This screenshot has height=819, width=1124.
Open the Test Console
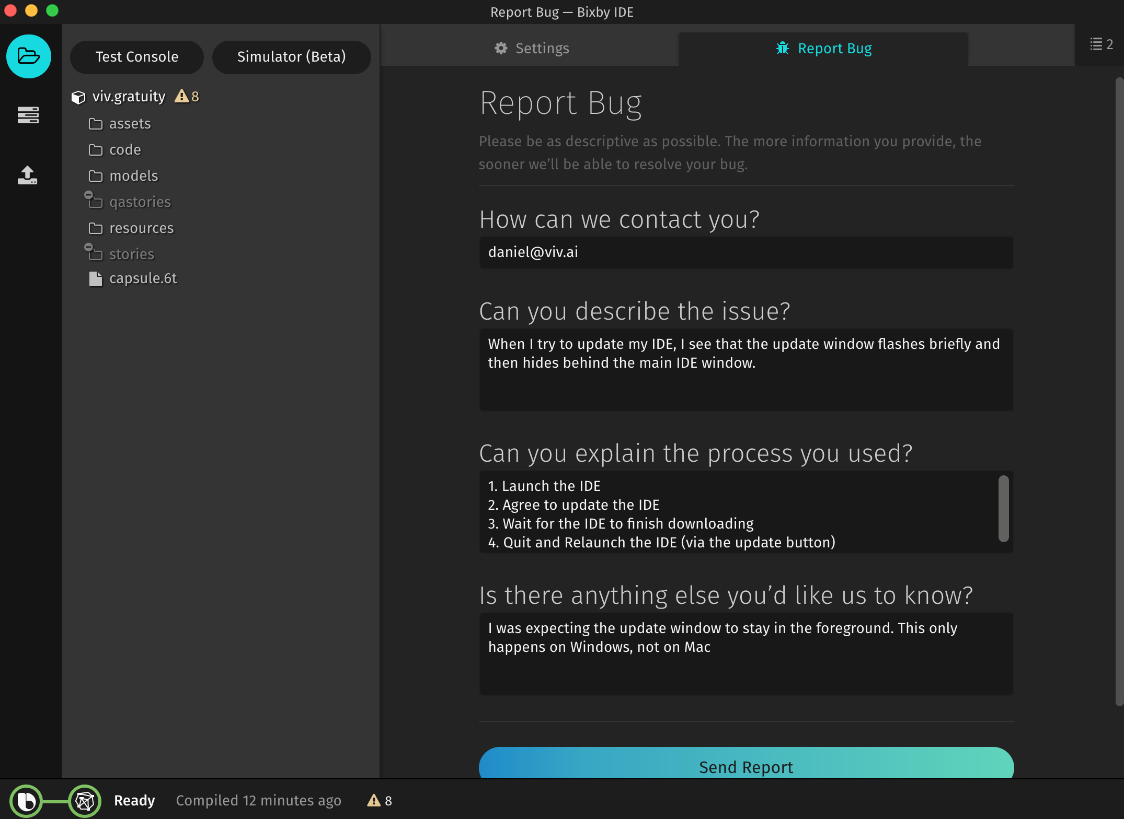pyautogui.click(x=137, y=56)
